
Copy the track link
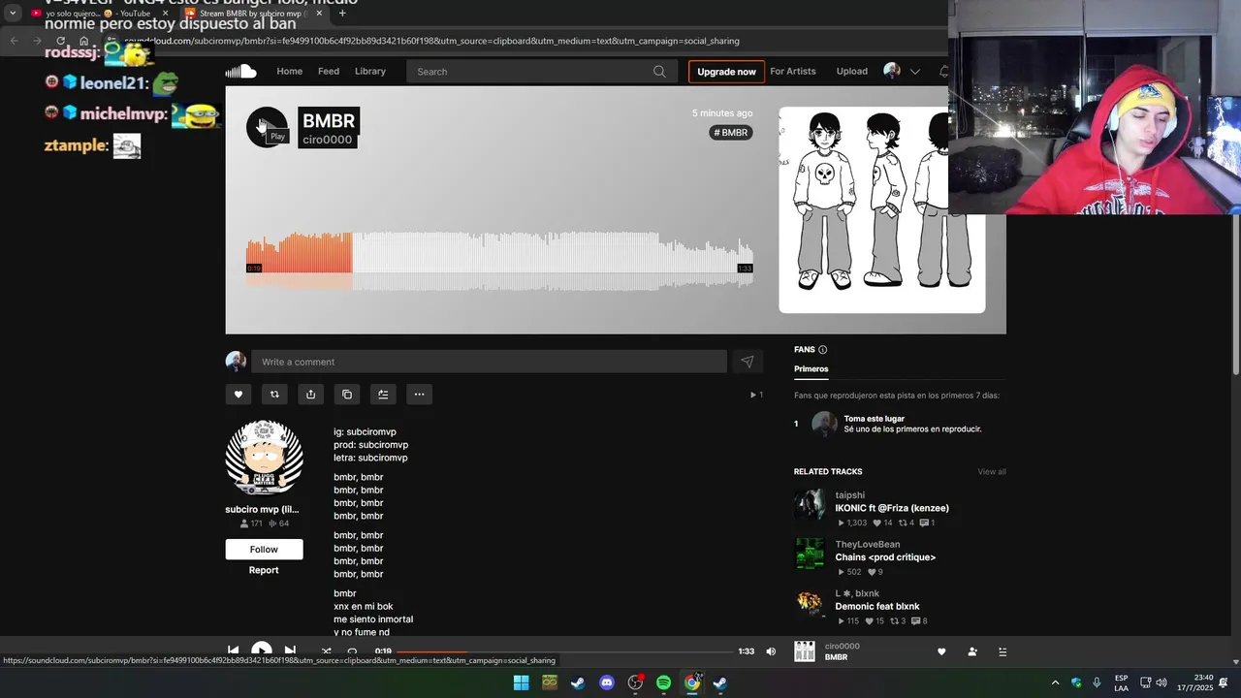pyautogui.click(x=347, y=395)
